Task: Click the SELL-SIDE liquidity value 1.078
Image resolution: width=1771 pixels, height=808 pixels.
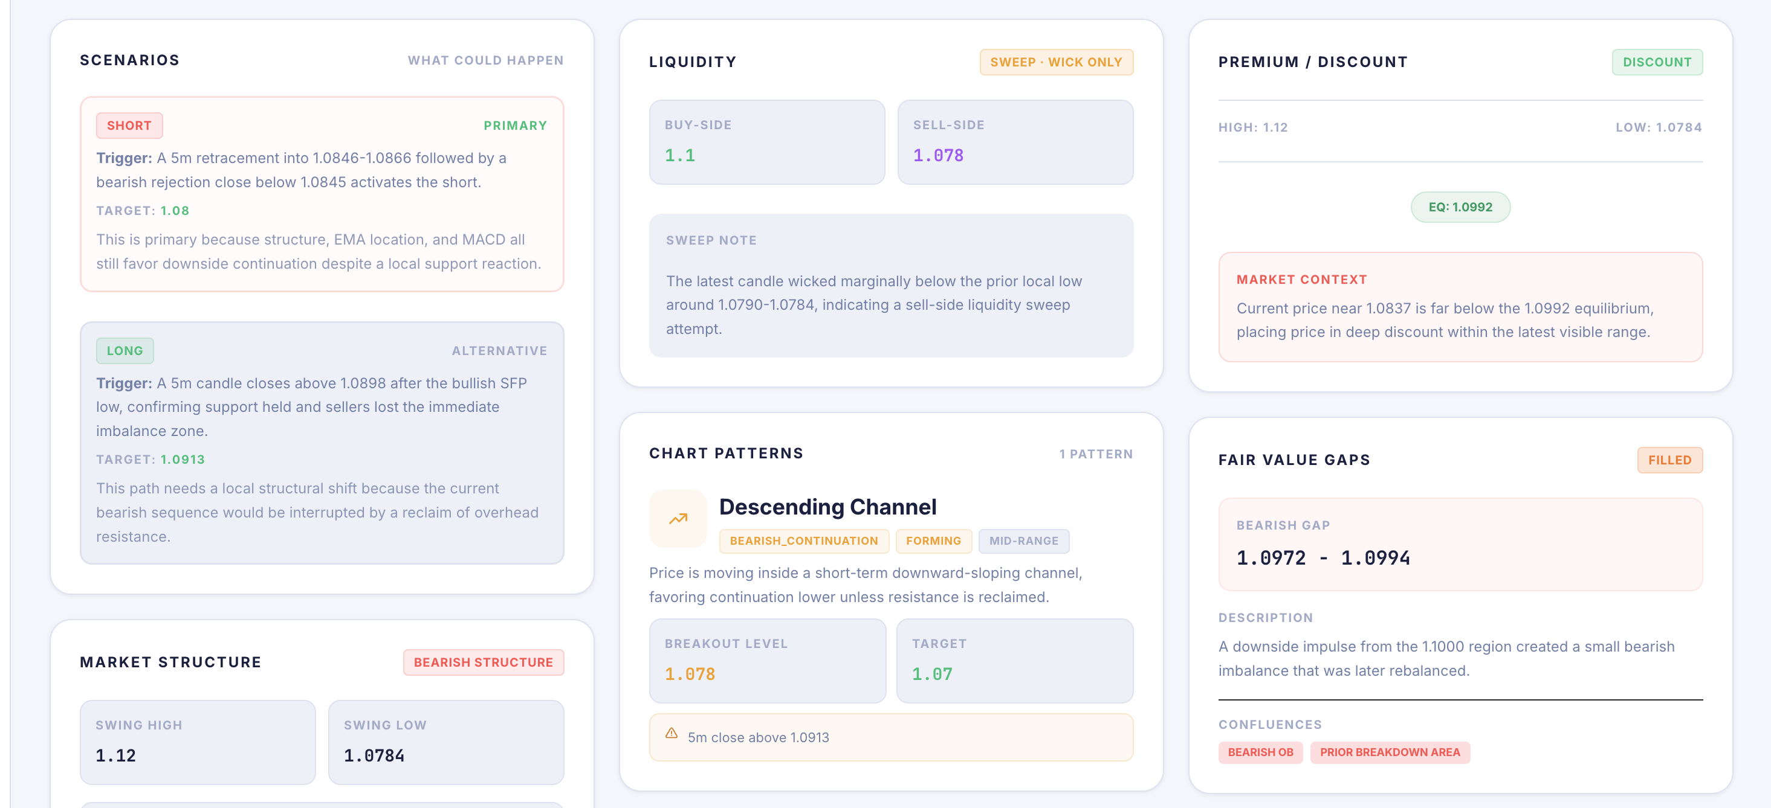Action: tap(937, 155)
